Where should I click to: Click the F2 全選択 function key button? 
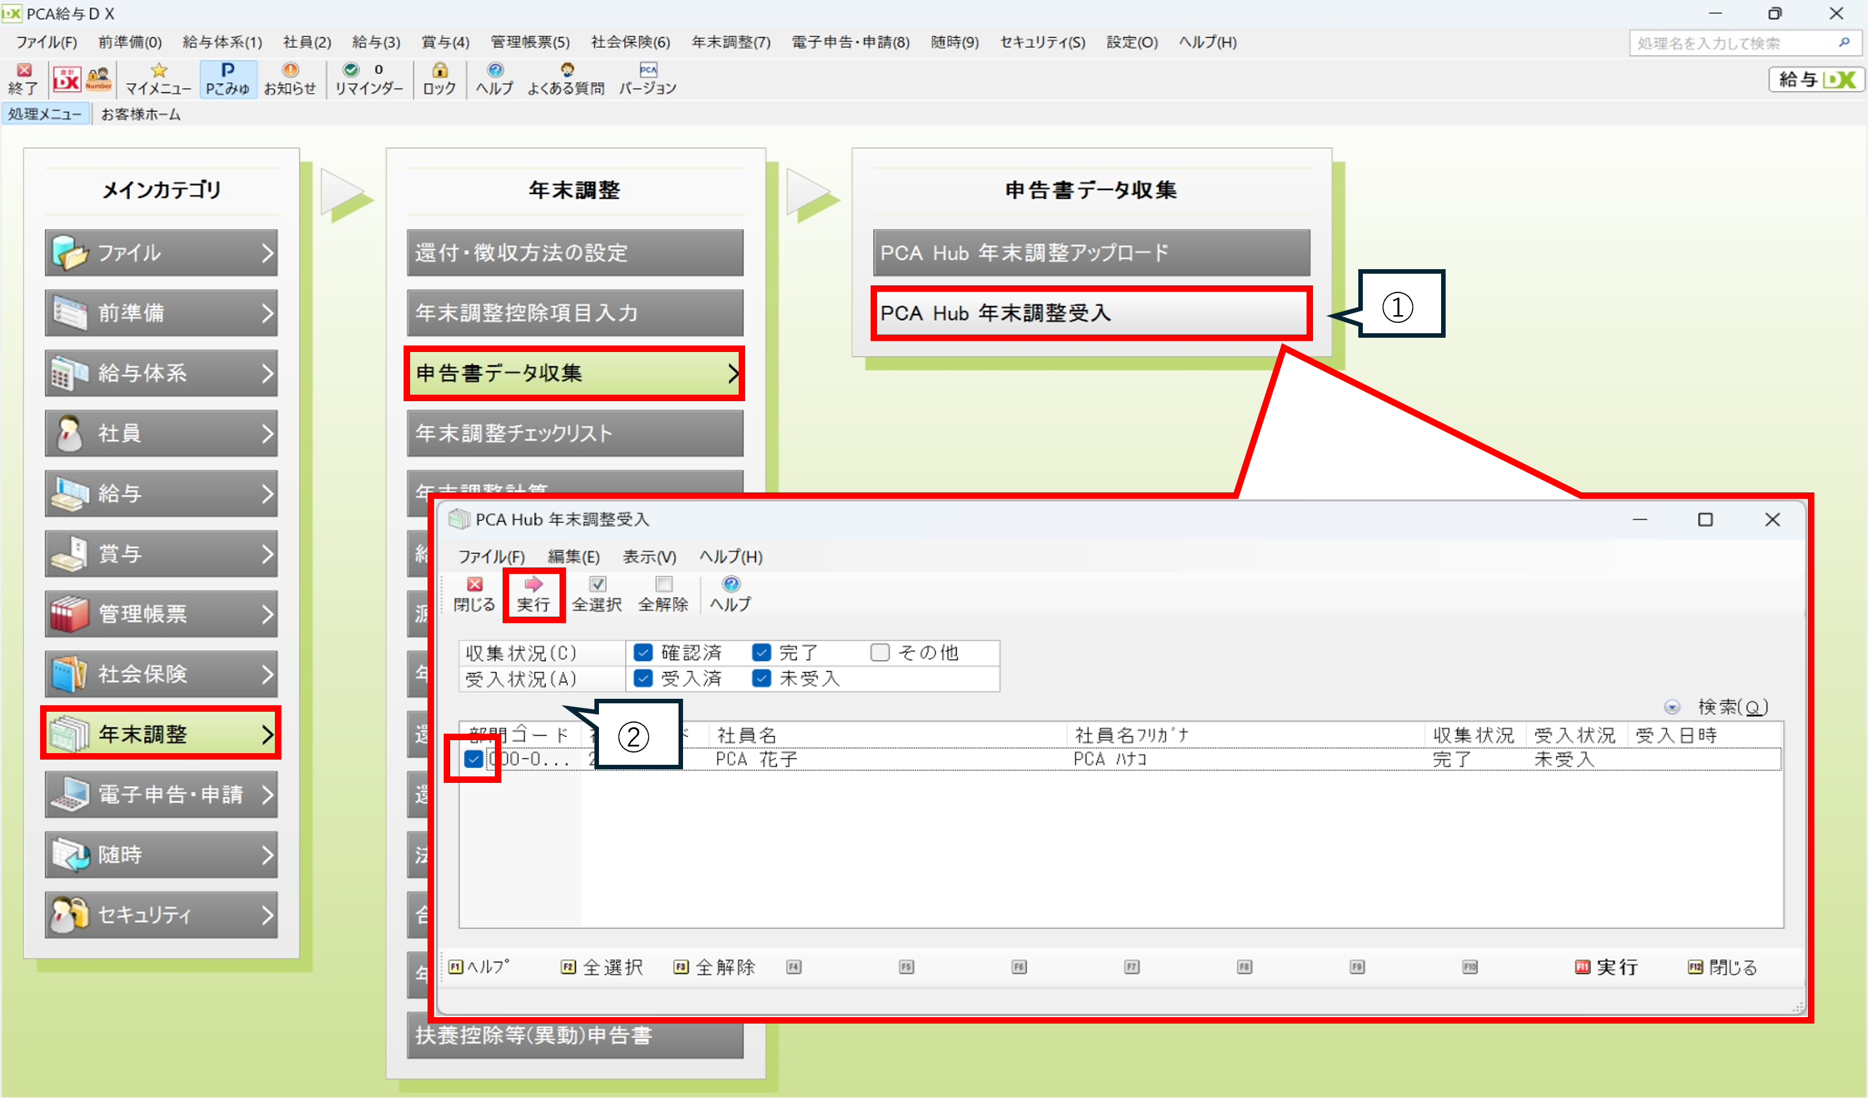[x=602, y=967]
